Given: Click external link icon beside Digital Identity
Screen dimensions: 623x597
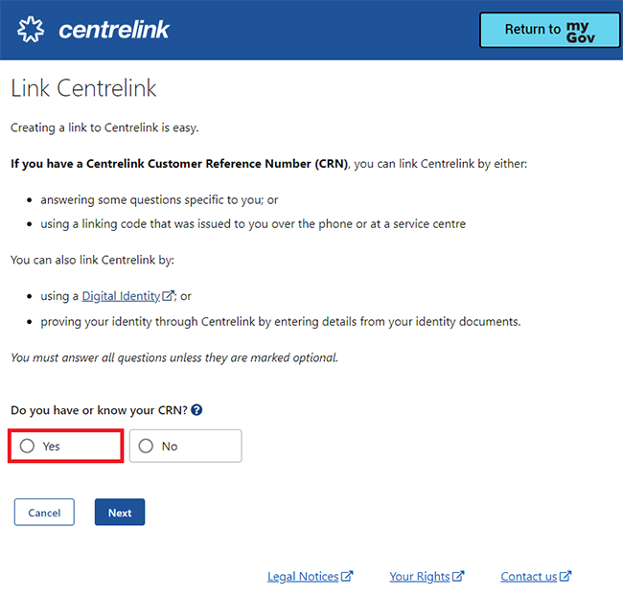Looking at the screenshot, I should (x=168, y=295).
